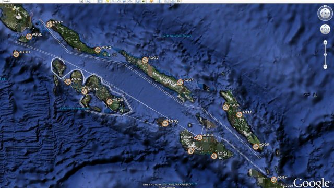The width and height of the screenshot is (334, 188).
Task: Open the AGKG placemark icon
Action: 98,50
